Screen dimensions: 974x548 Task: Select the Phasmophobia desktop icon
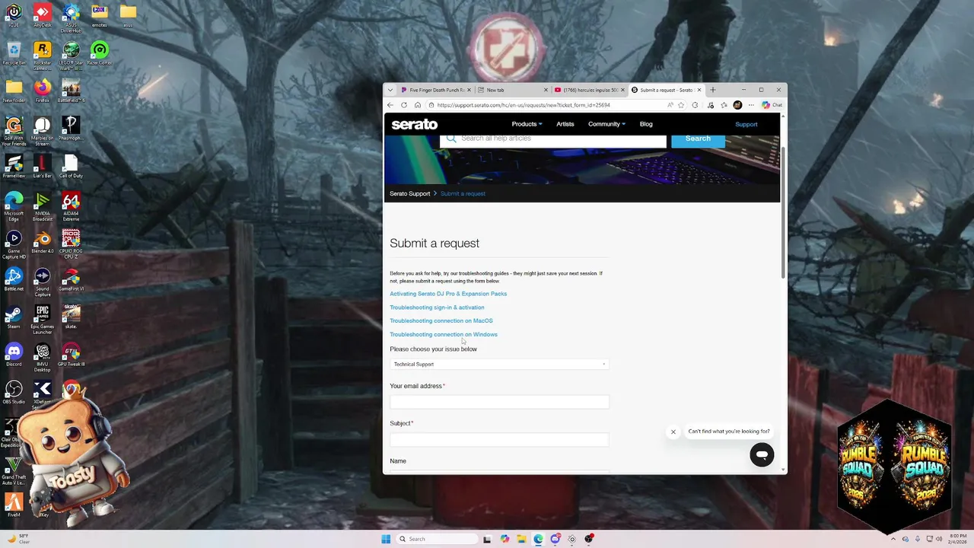(71, 128)
